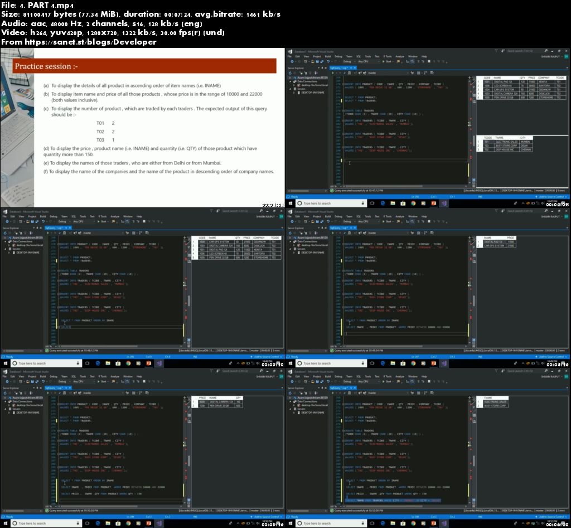
Task: Click Data Connections label in 00:06:20 frame
Action: pyautogui.click(x=308, y=401)
